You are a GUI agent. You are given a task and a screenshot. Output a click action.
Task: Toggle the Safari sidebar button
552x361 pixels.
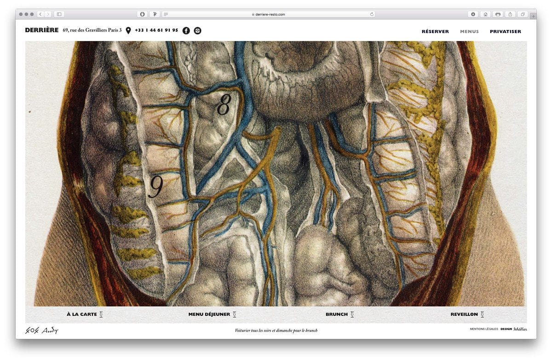(x=59, y=14)
